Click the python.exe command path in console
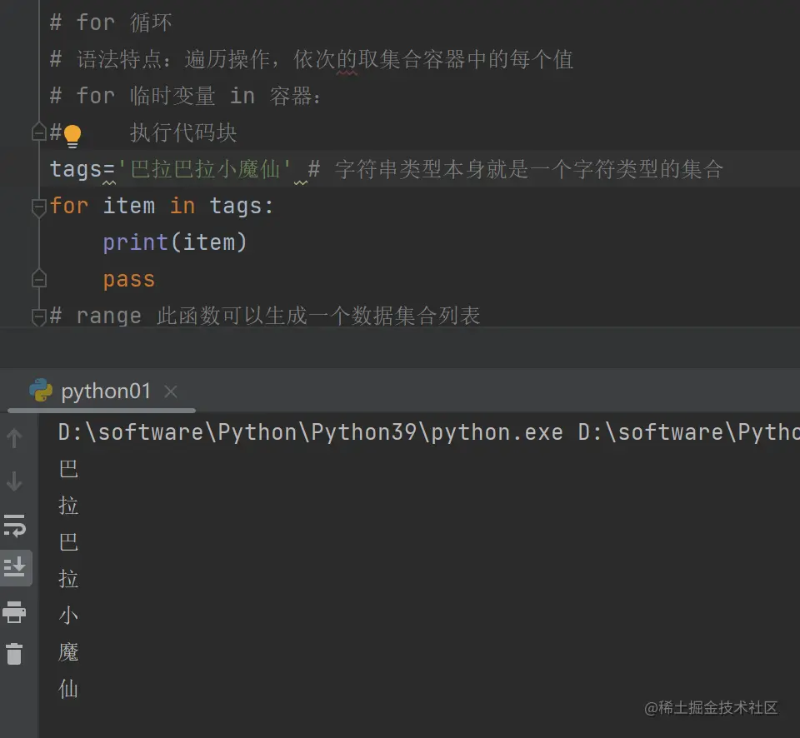The image size is (800, 738). tap(310, 432)
